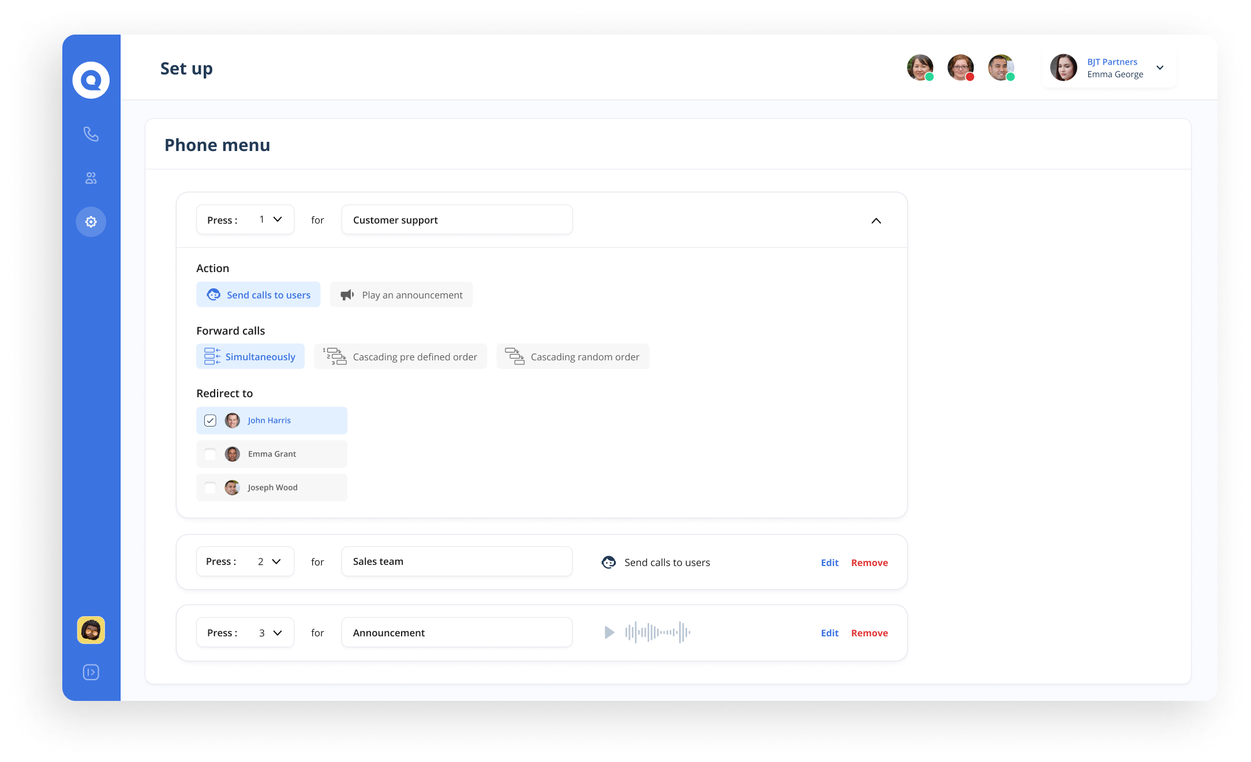Click Edit for Sales team menu entry
The height and width of the screenshot is (762, 1251).
coord(830,562)
